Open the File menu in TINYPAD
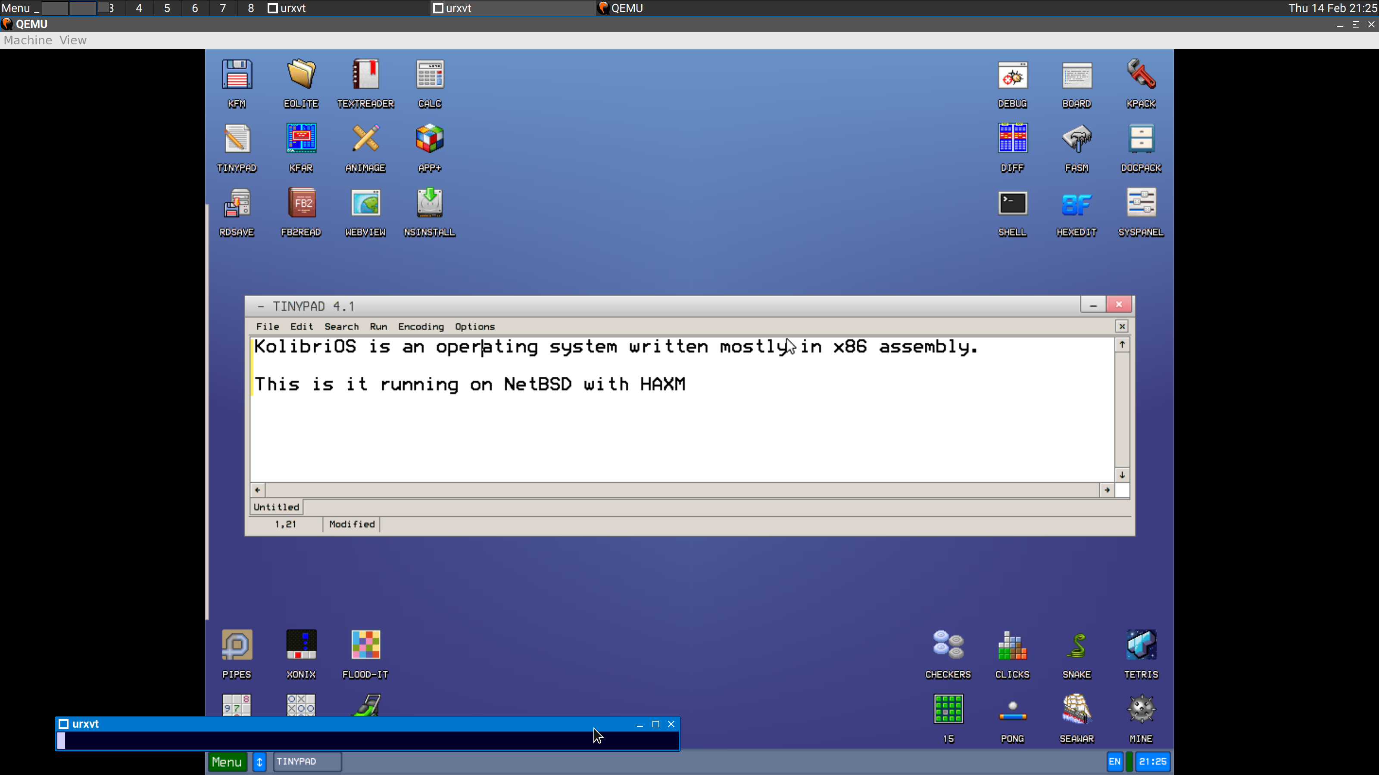 267,326
